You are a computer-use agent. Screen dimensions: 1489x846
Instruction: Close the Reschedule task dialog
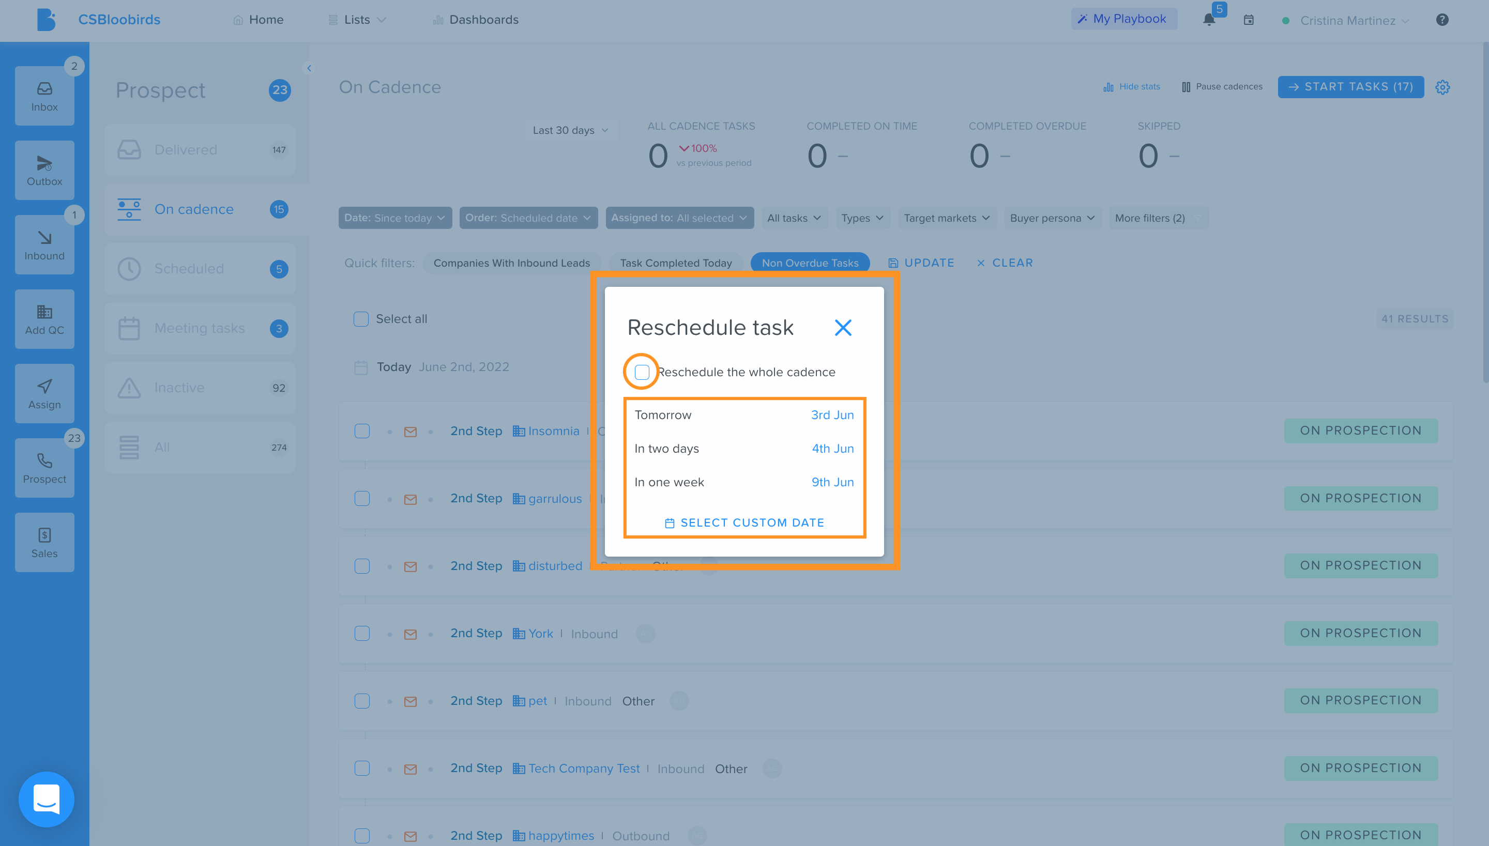[x=843, y=328]
